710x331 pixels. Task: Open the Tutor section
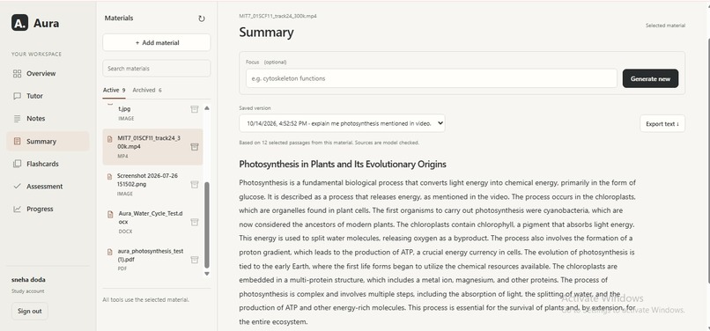click(x=48, y=96)
